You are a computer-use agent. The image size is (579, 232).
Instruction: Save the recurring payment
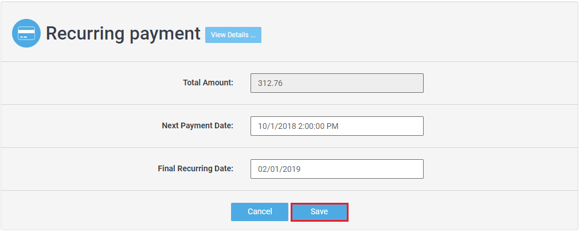click(x=319, y=212)
